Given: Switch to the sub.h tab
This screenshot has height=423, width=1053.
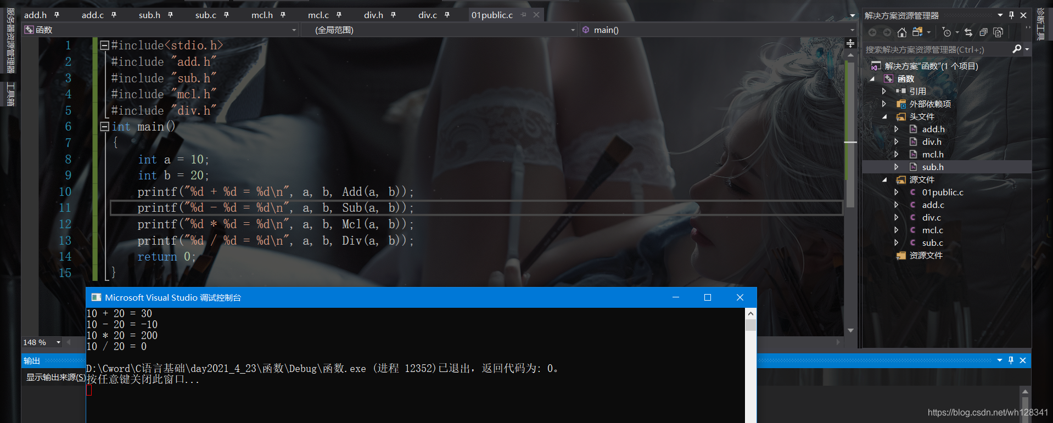Looking at the screenshot, I should (149, 15).
